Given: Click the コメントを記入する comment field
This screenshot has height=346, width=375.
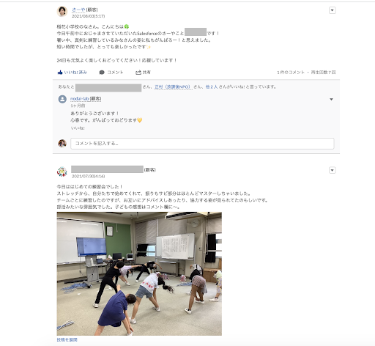Looking at the screenshot, I should [202, 144].
